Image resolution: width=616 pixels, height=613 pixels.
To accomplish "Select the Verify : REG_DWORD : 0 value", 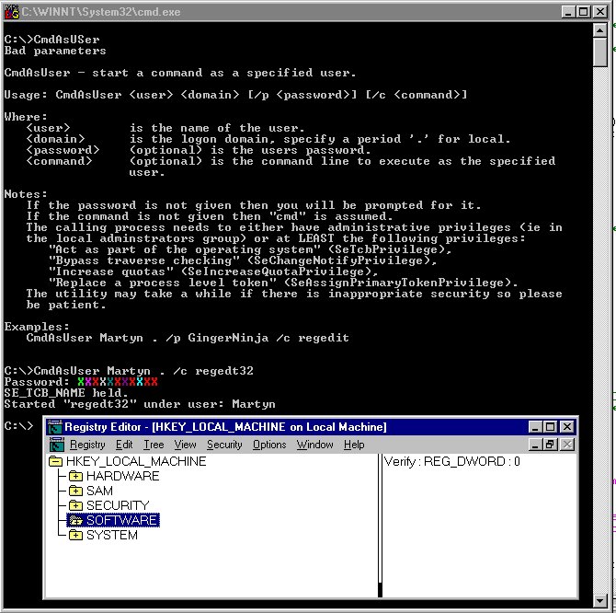I will [x=451, y=461].
